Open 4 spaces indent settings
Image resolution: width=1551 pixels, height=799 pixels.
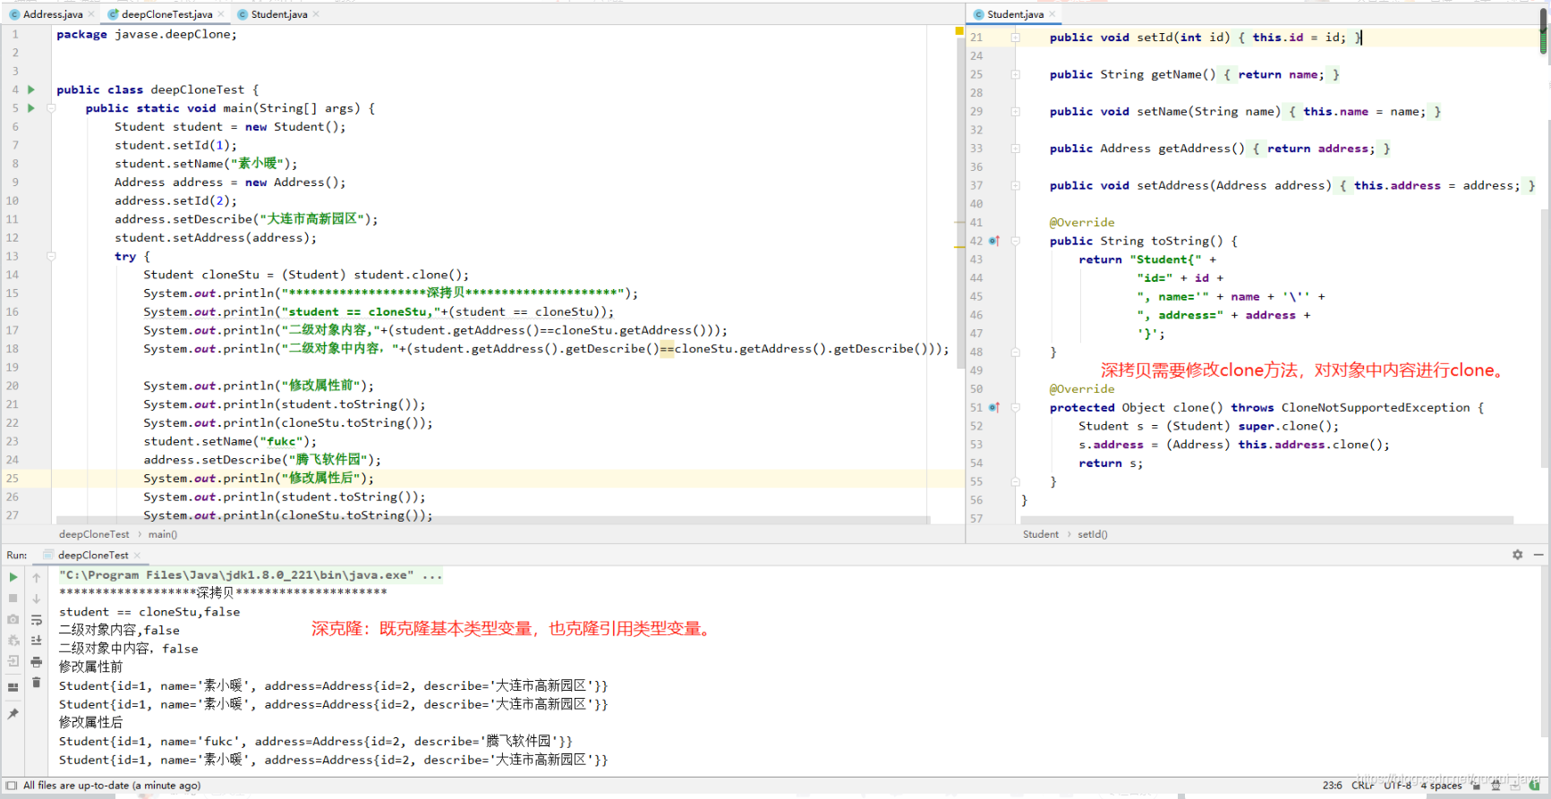tap(1441, 786)
